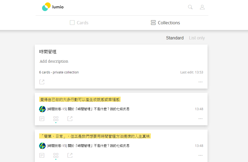Share the 時間管理 collection via export icon

tap(42, 82)
